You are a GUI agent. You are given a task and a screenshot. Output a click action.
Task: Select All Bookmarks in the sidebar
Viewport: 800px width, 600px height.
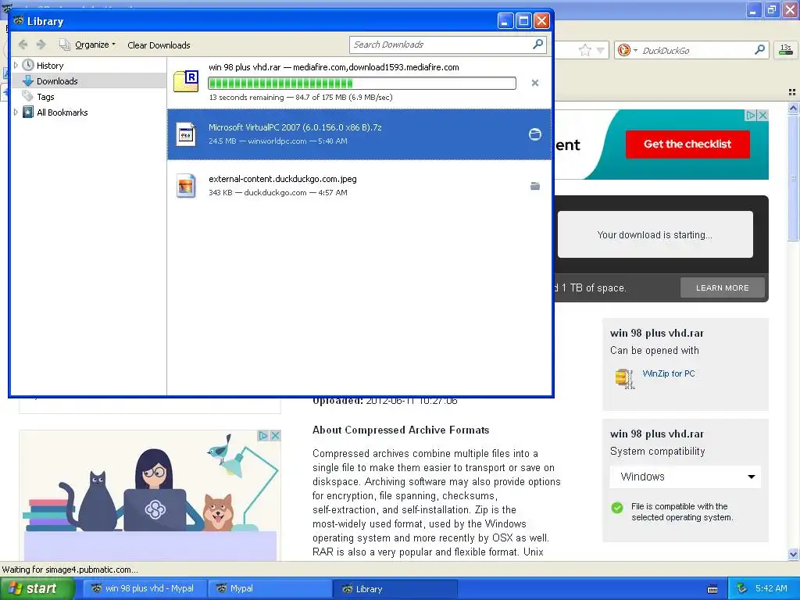(x=62, y=112)
